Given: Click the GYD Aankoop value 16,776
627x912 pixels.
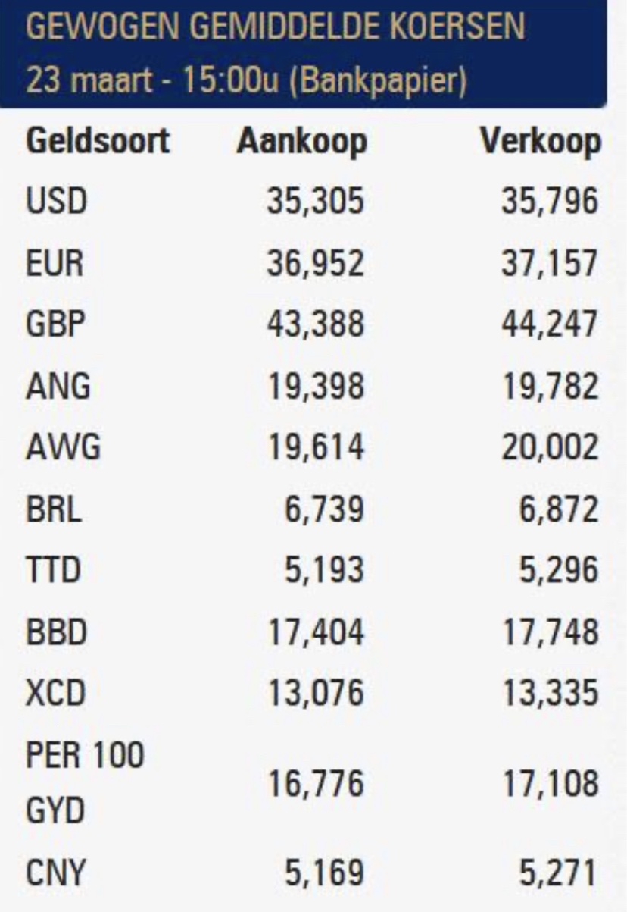Looking at the screenshot, I should pyautogui.click(x=315, y=784).
